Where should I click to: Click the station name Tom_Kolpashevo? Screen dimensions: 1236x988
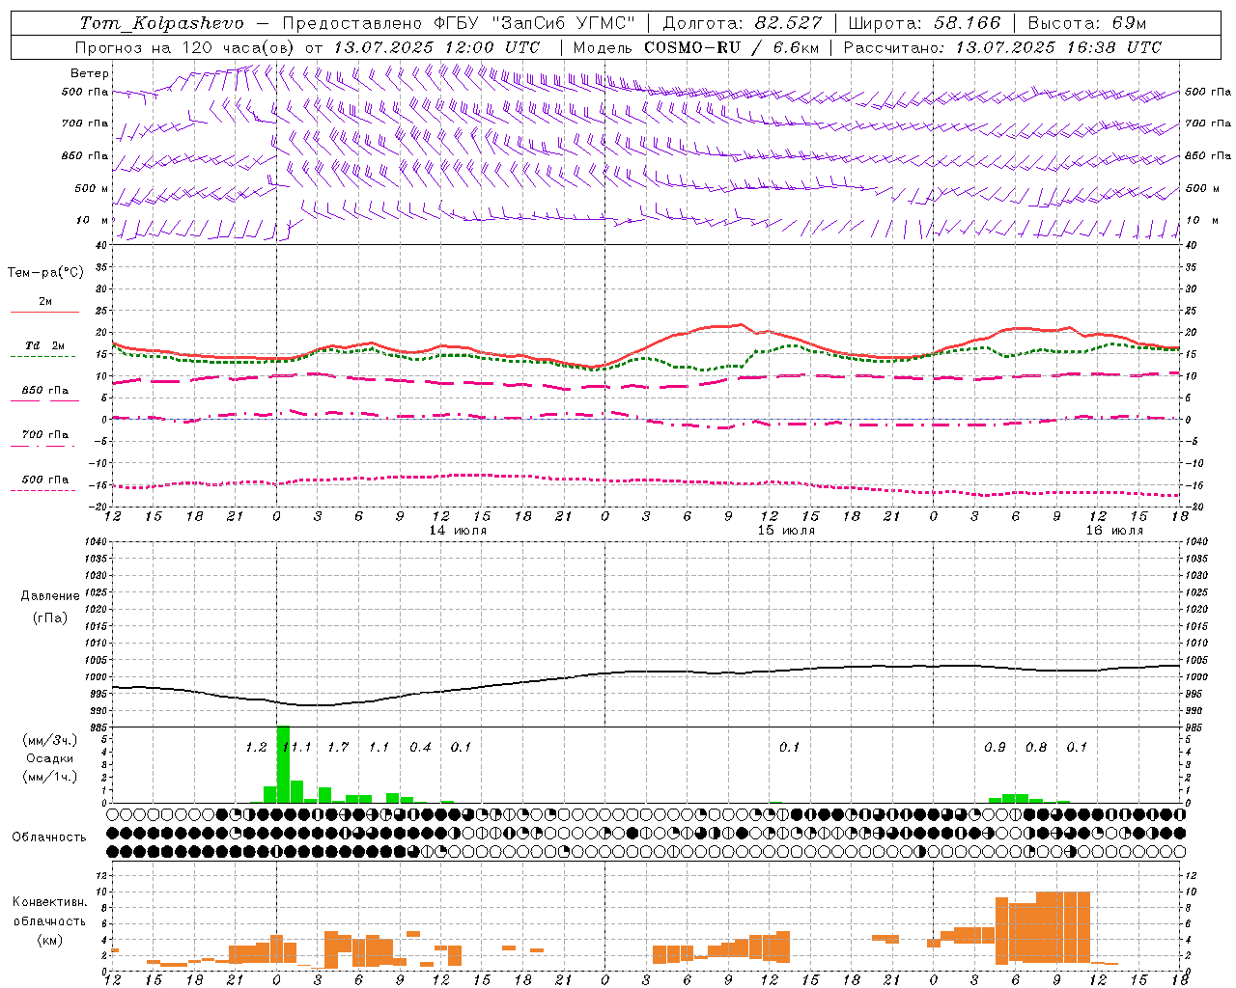tap(162, 23)
